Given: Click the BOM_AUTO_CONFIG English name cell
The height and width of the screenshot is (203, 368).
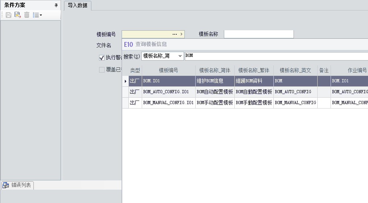Looking at the screenshot, I should [x=295, y=92].
